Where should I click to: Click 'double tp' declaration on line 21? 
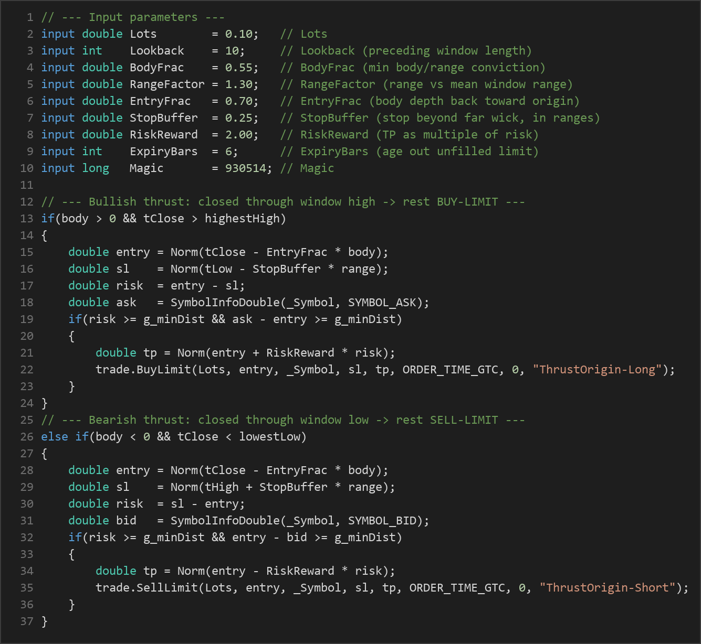[126, 353]
